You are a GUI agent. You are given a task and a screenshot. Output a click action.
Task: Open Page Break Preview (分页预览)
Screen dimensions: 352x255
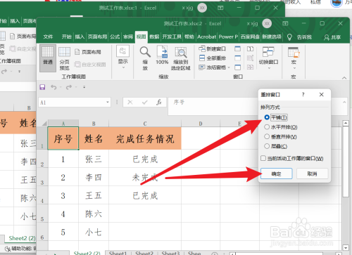pyautogui.click(x=64, y=58)
